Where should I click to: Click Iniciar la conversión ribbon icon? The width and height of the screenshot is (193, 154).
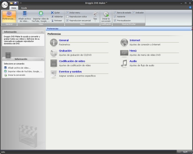point(106,16)
